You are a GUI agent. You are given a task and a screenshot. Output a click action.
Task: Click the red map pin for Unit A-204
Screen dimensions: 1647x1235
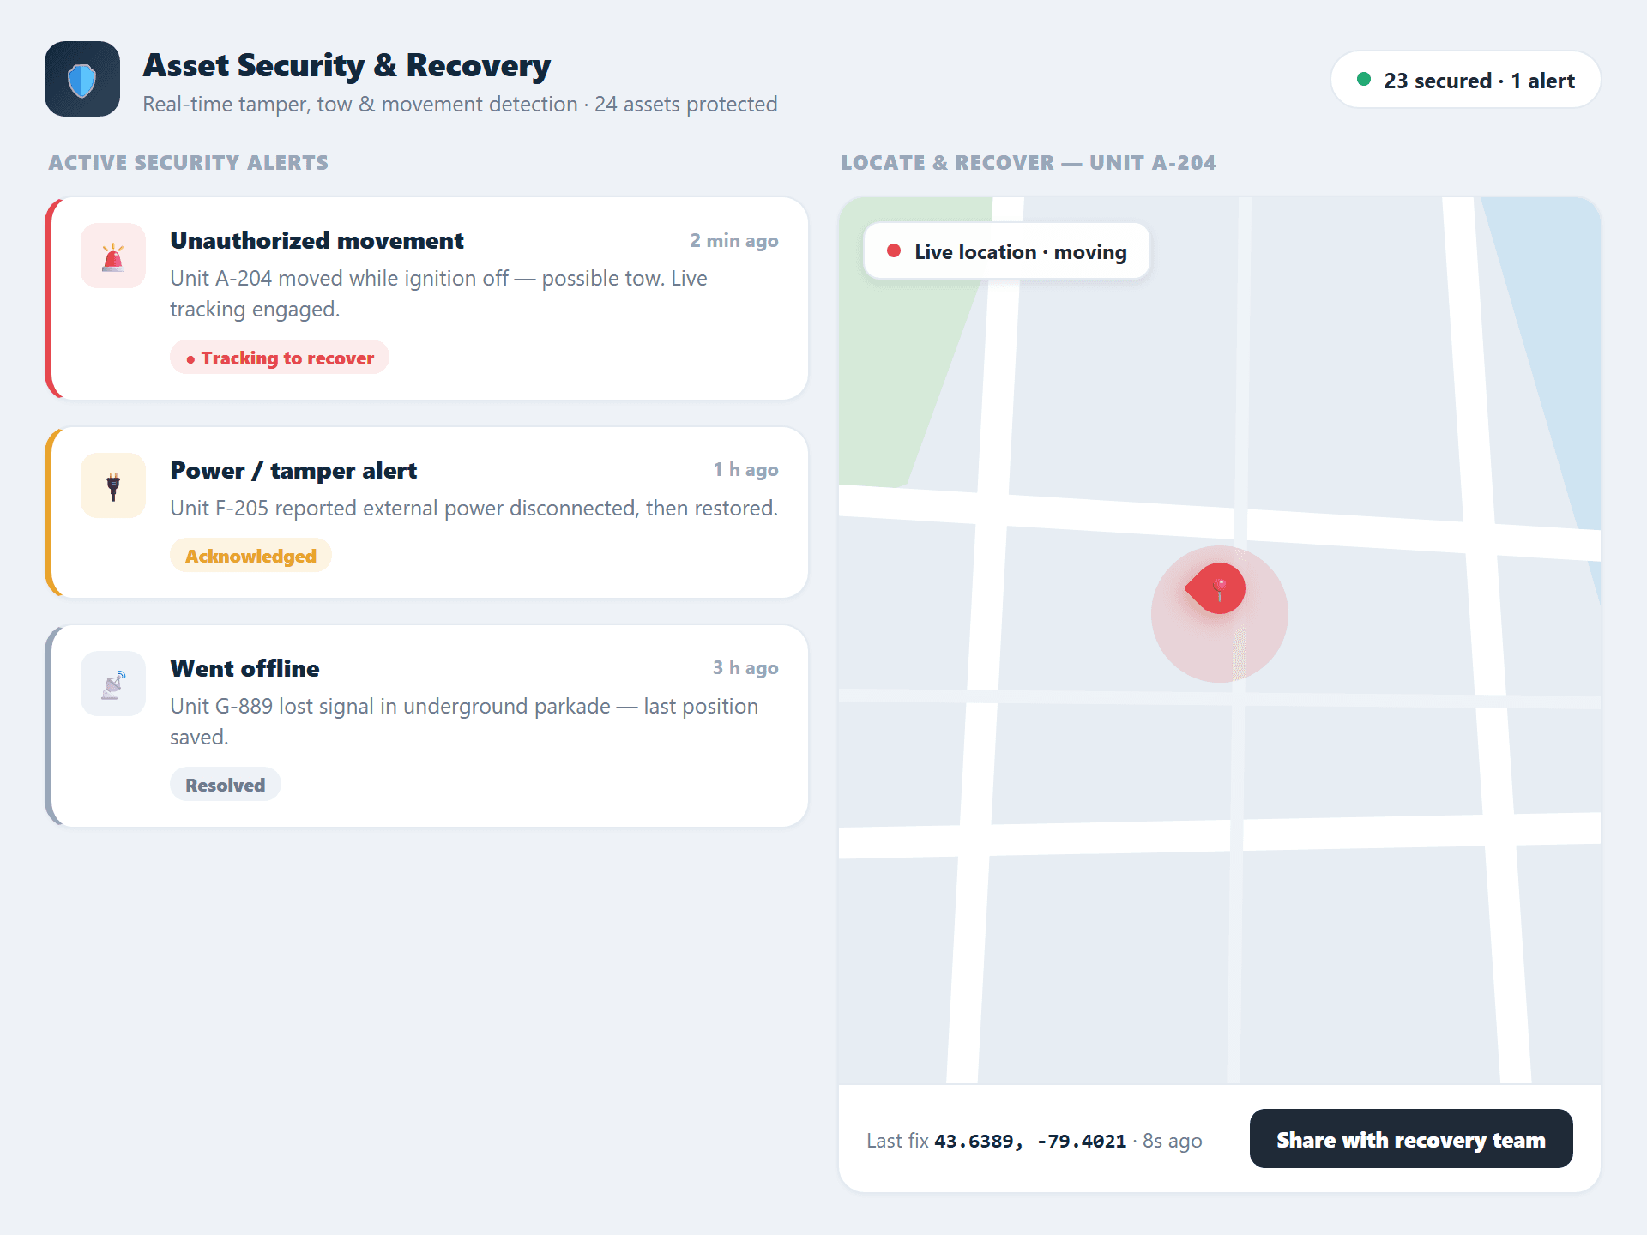pyautogui.click(x=1217, y=588)
